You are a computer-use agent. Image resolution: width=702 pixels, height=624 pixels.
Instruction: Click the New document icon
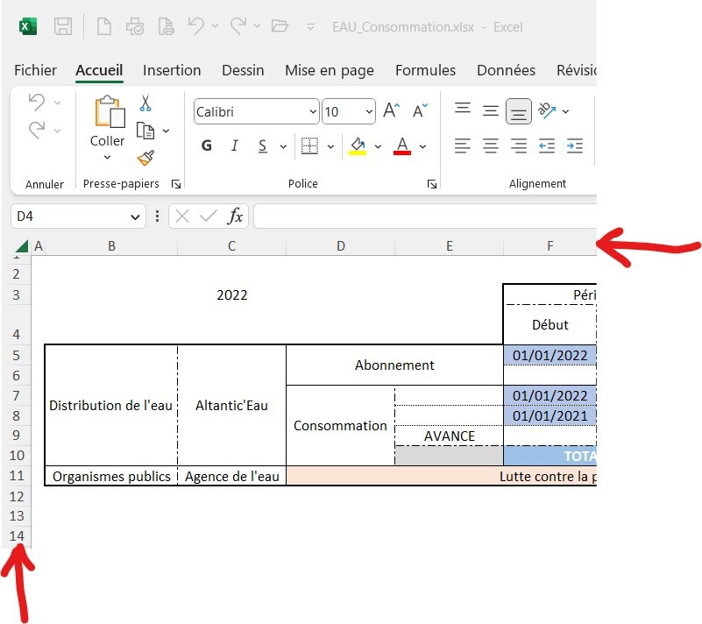[x=104, y=26]
